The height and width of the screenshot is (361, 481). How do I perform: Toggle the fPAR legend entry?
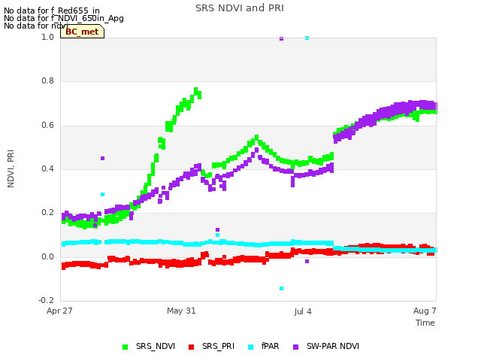click(264, 346)
